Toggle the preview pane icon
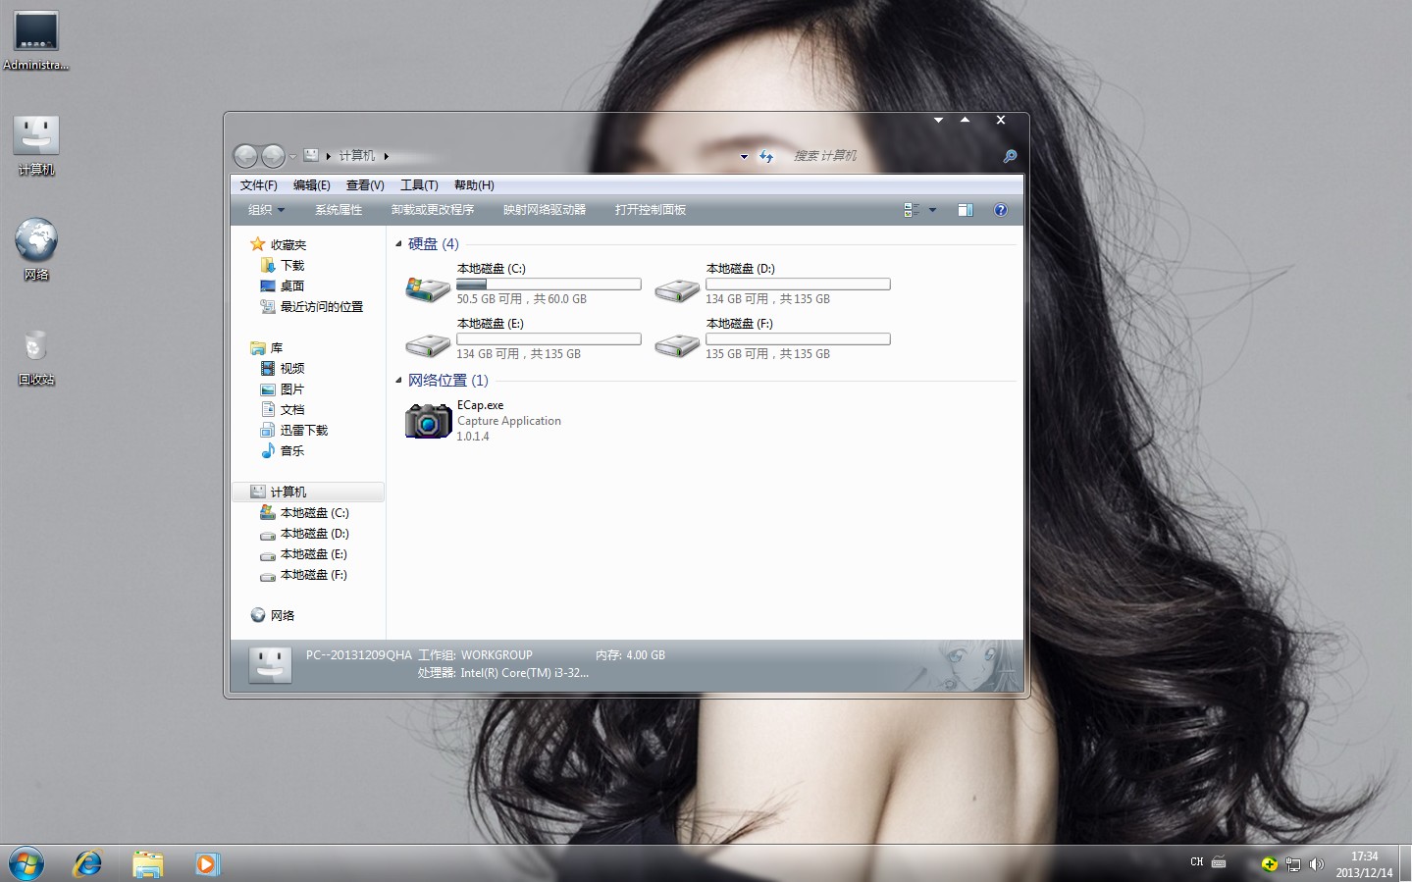This screenshot has height=882, width=1412. click(966, 210)
